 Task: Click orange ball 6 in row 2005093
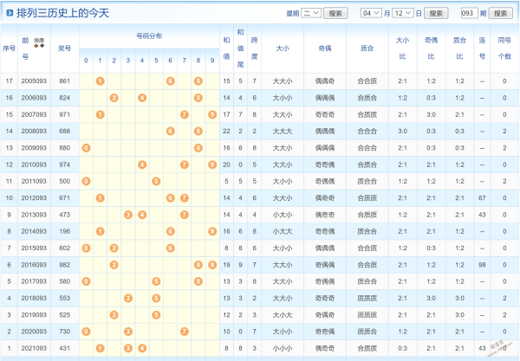[170, 81]
